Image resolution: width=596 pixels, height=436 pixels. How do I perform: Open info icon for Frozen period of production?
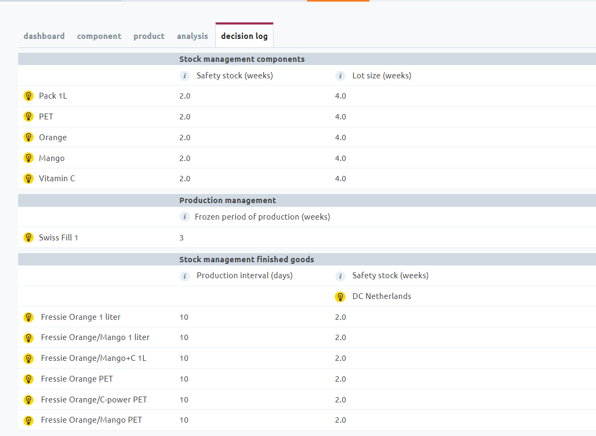click(185, 217)
